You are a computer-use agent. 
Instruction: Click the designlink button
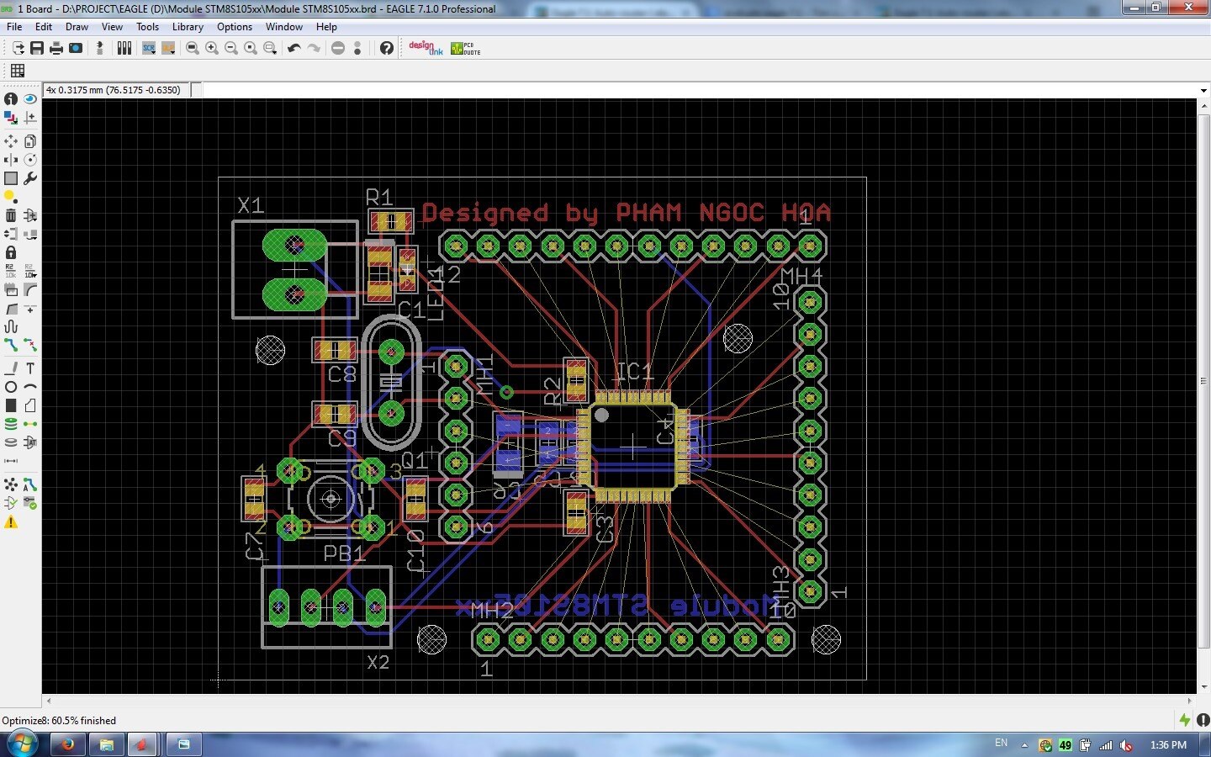(426, 49)
